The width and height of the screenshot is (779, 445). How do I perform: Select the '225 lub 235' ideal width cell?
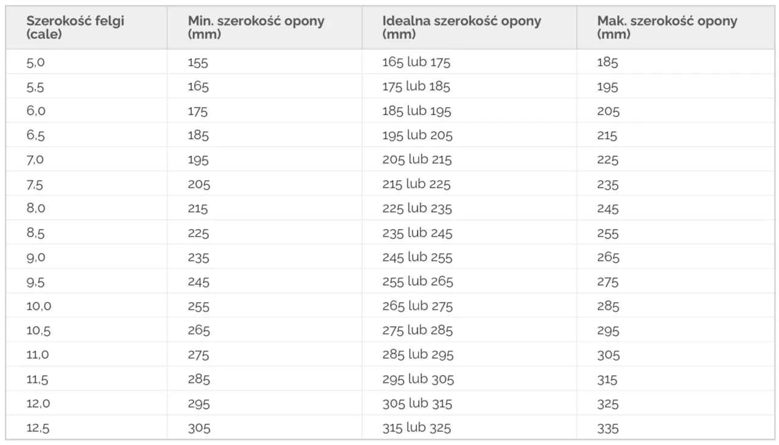(x=417, y=208)
